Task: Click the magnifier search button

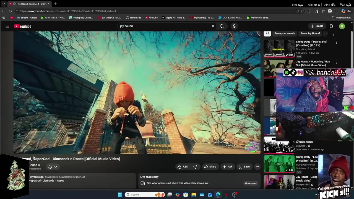Action: (x=222, y=26)
